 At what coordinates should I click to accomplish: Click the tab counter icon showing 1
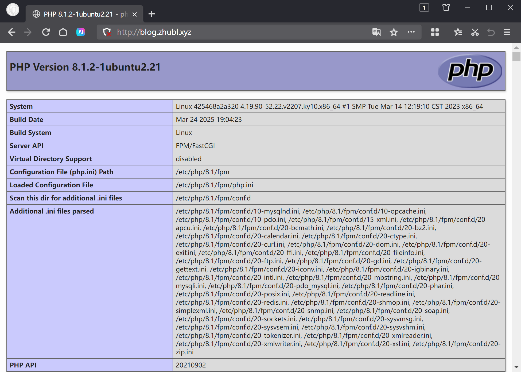(x=424, y=8)
